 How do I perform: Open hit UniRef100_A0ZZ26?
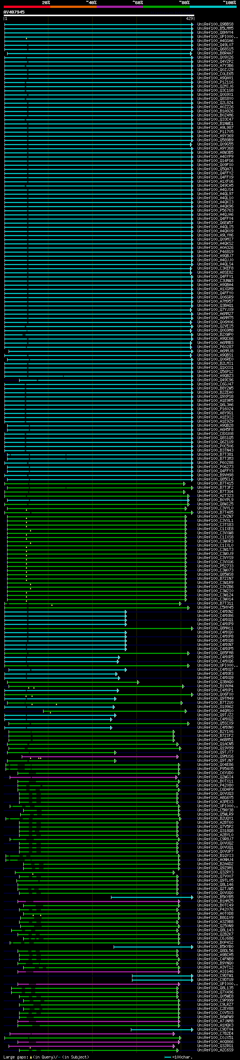pos(215,107)
